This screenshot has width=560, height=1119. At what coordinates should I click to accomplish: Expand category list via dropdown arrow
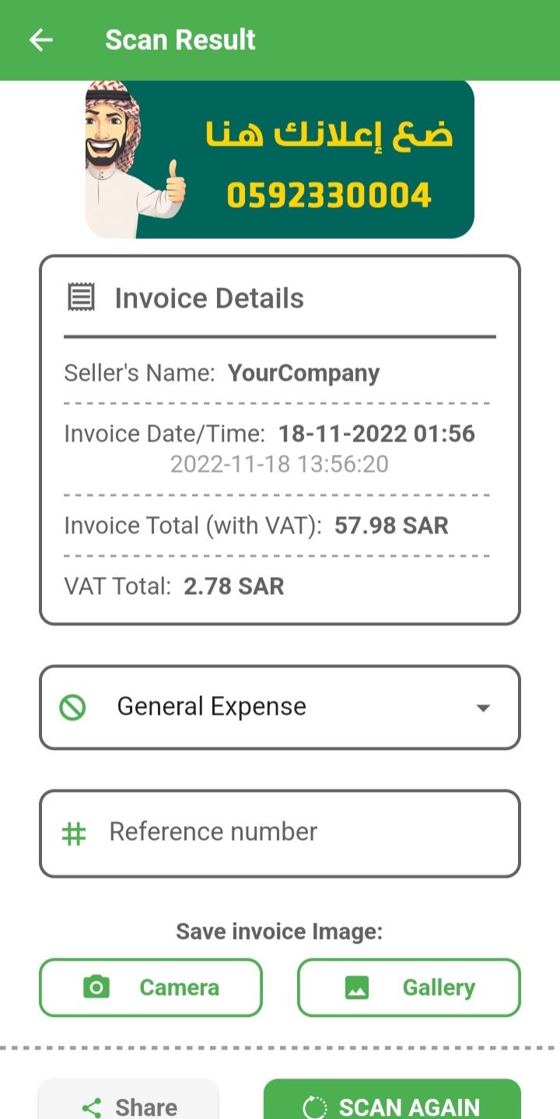click(x=483, y=708)
